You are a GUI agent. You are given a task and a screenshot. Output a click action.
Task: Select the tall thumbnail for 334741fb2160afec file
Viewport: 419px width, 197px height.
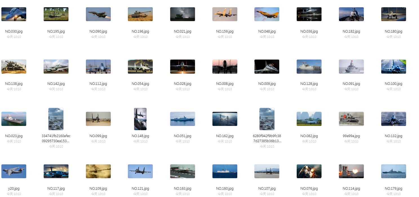(56, 119)
